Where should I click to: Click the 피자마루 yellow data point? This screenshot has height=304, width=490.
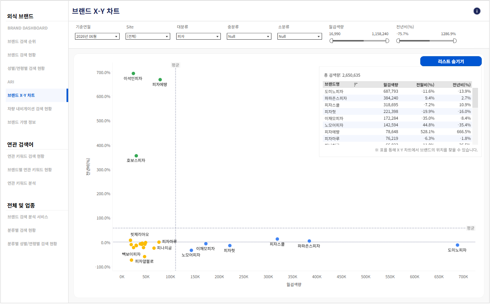click(x=159, y=242)
